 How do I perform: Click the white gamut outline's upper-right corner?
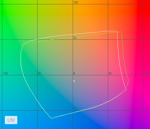[117, 31]
